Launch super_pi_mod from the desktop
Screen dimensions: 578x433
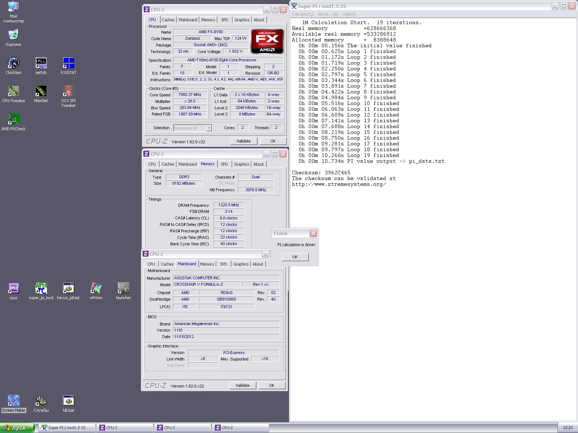[x=41, y=291]
